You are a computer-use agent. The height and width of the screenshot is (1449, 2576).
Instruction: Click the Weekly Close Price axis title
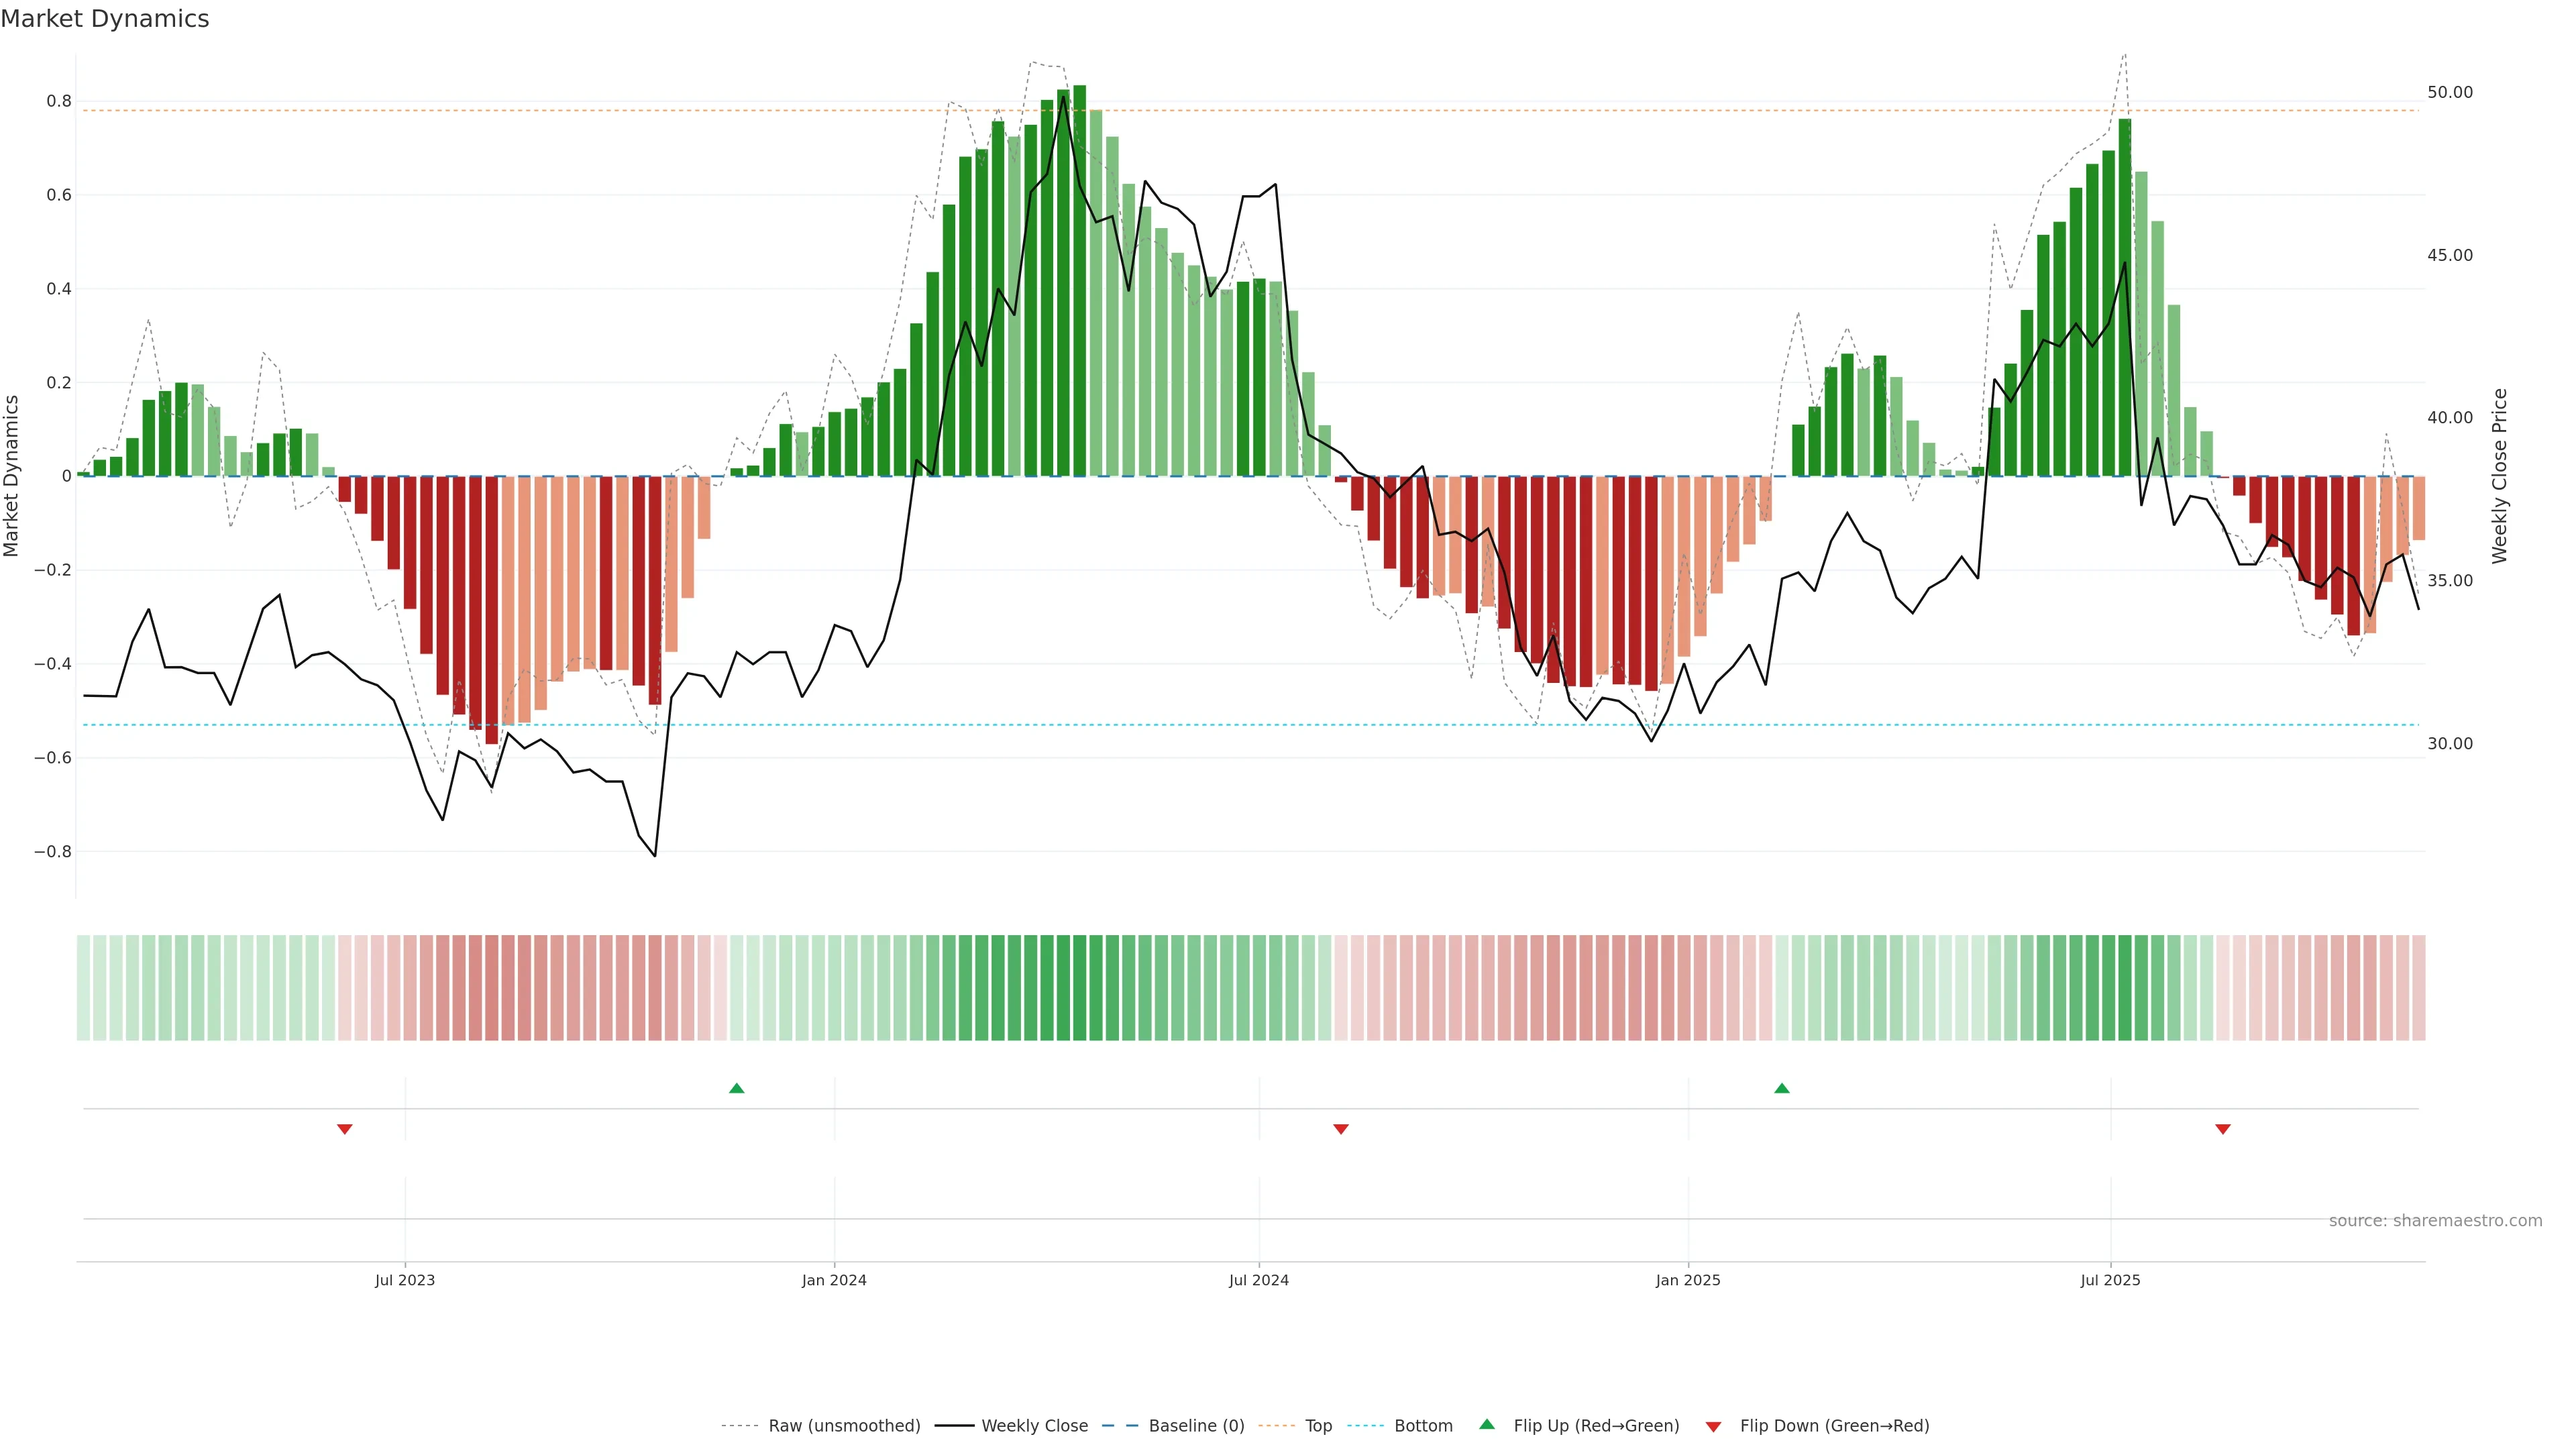[x=2499, y=476]
